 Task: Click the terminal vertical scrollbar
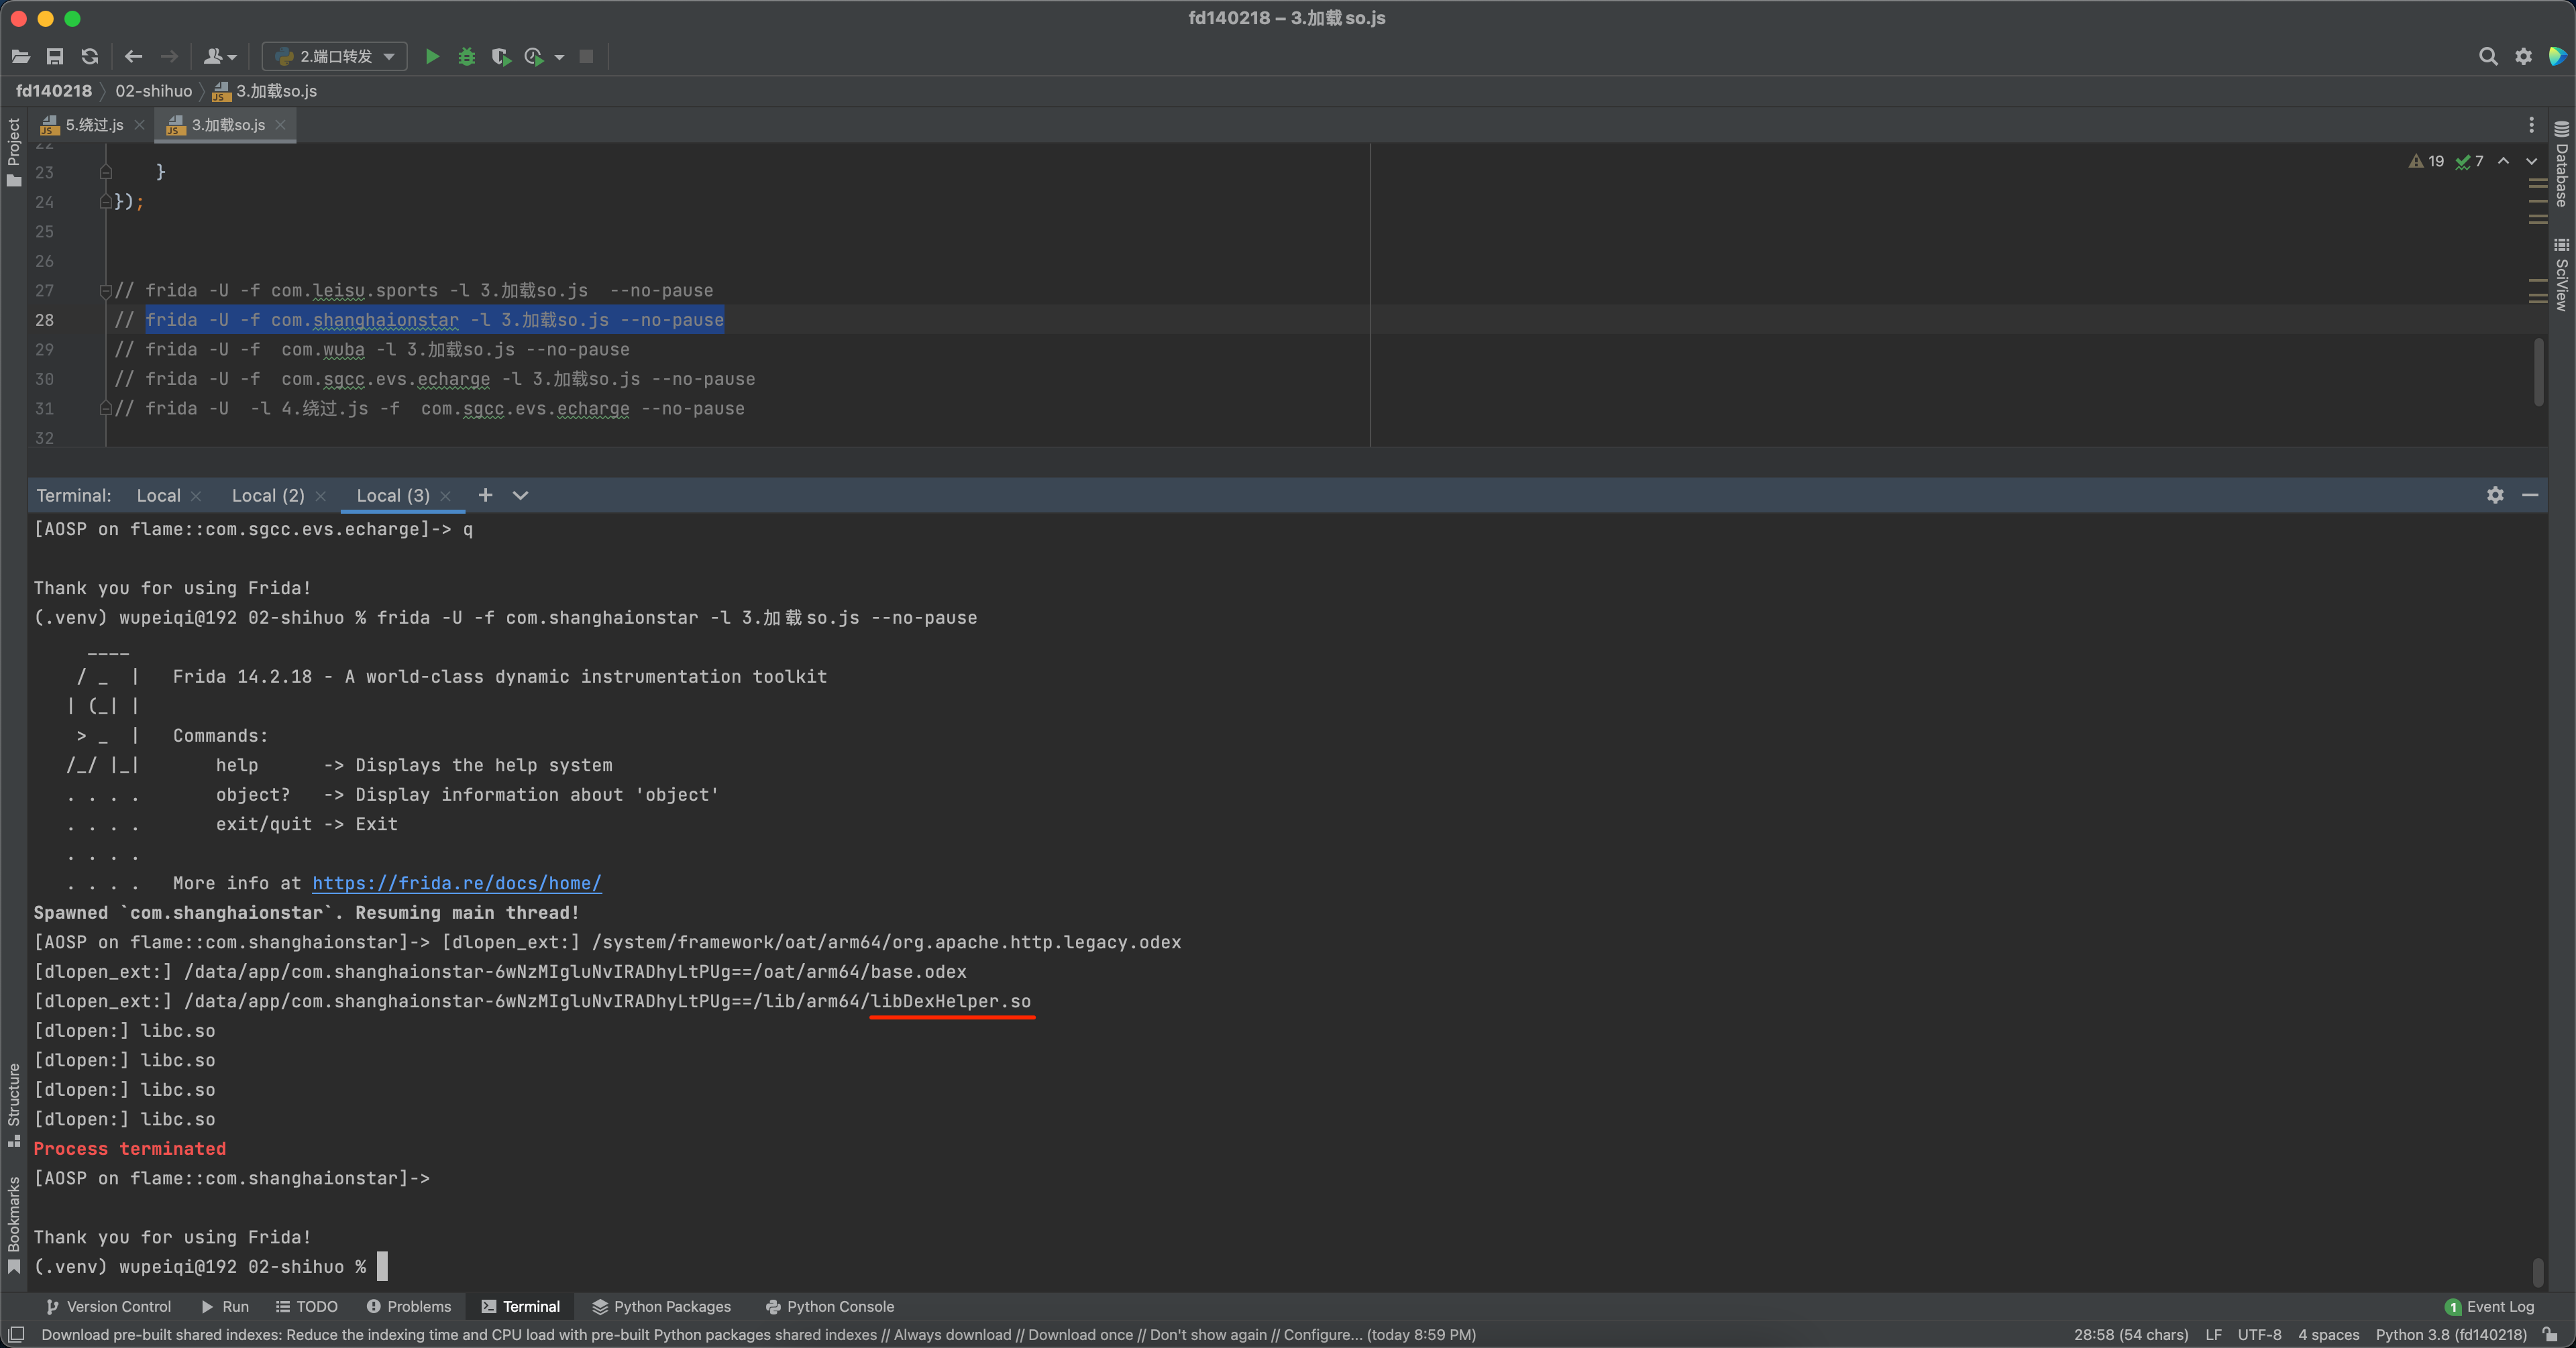(x=2538, y=1272)
